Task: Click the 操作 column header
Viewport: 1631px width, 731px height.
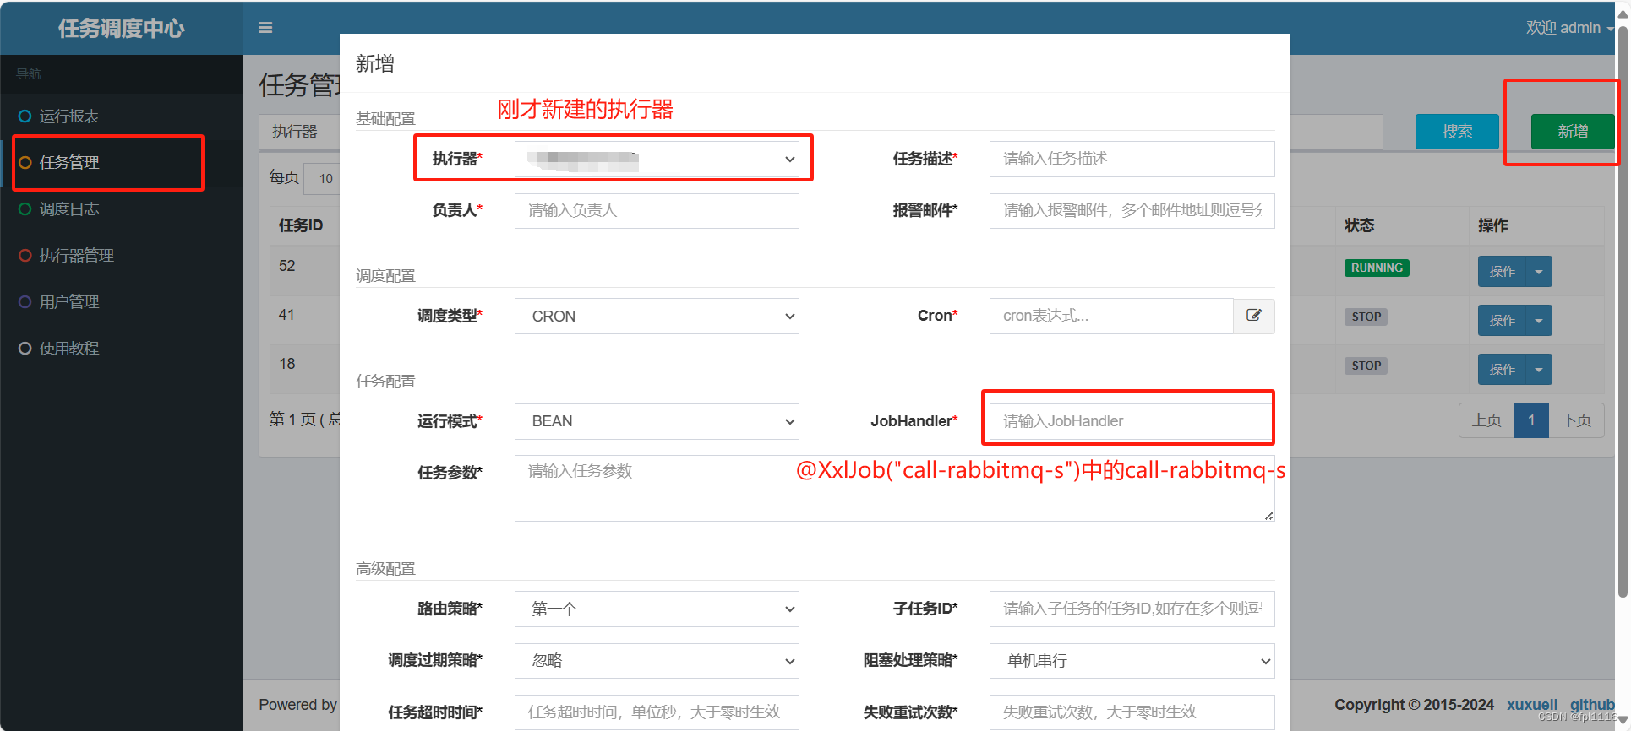Action: click(x=1493, y=225)
